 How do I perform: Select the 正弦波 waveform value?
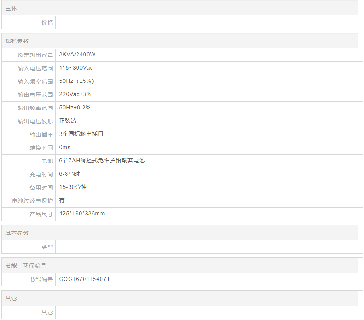click(68, 121)
